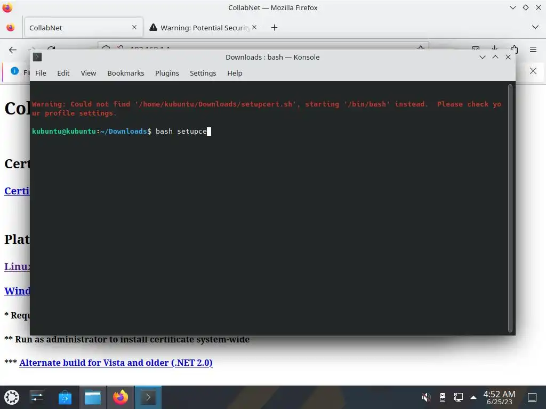Image resolution: width=546 pixels, height=409 pixels.
Task: Open Alternate build for Vista and older link
Action: click(x=116, y=363)
